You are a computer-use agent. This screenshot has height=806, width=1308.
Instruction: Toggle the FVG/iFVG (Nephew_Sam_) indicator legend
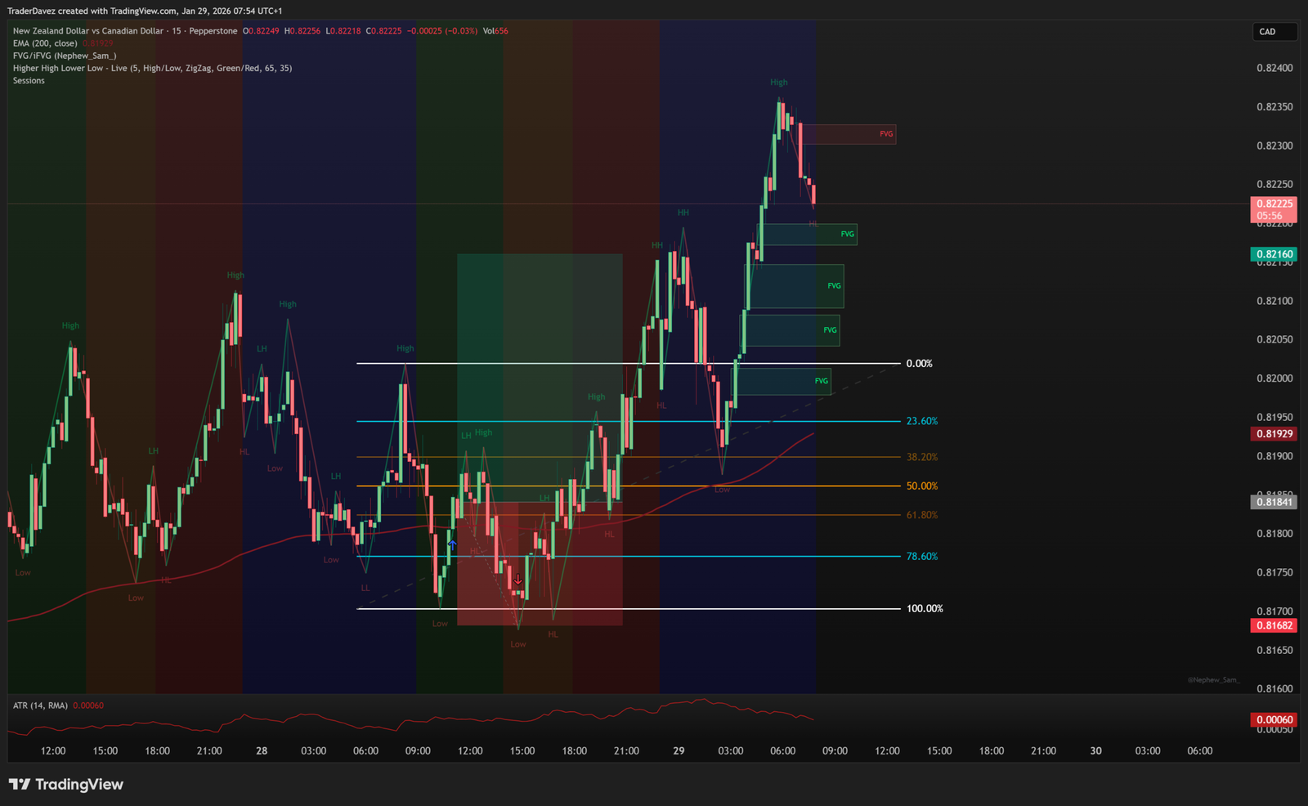tap(65, 56)
